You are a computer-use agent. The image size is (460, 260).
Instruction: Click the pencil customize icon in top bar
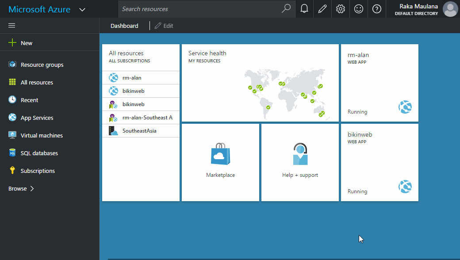pyautogui.click(x=322, y=9)
